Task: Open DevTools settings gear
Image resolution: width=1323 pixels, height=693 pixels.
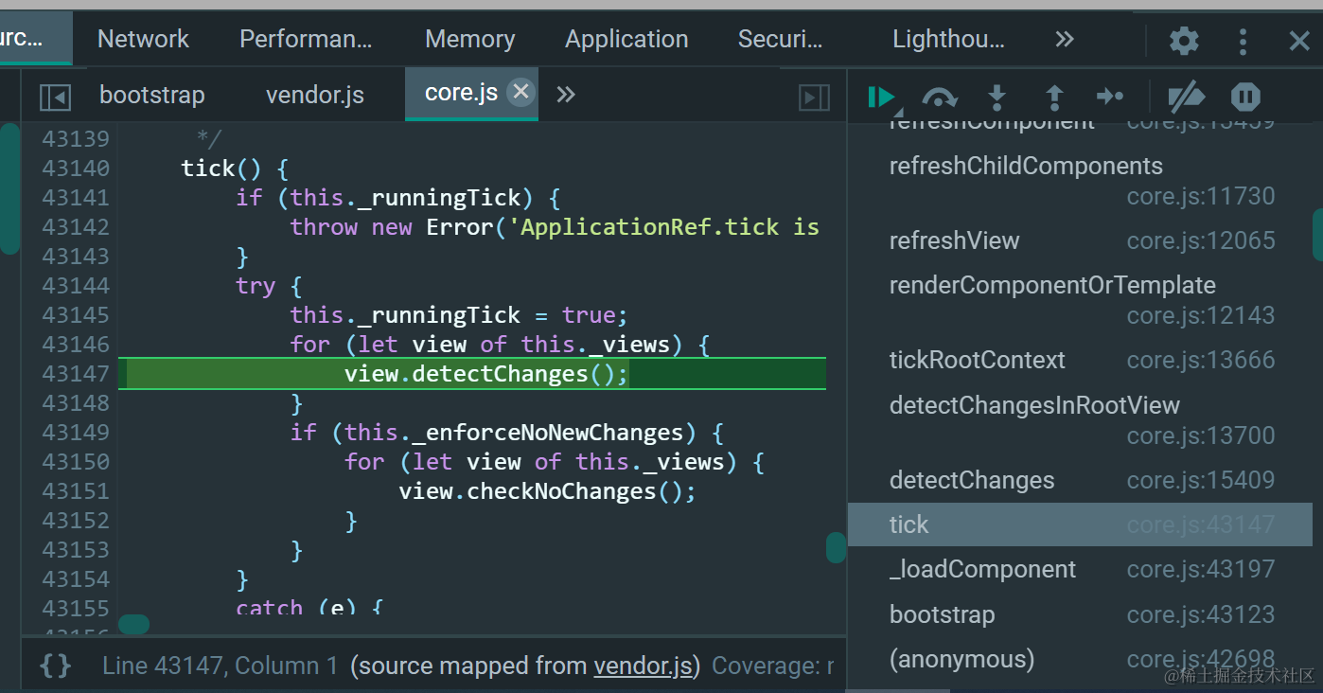Action: (1184, 41)
